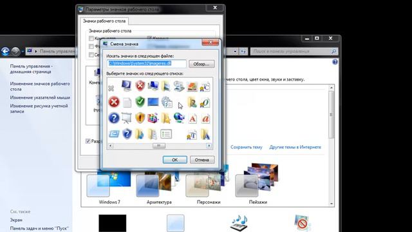412x232 pixels.
Task: Select the monitor with moon icon
Action: (x=126, y=86)
